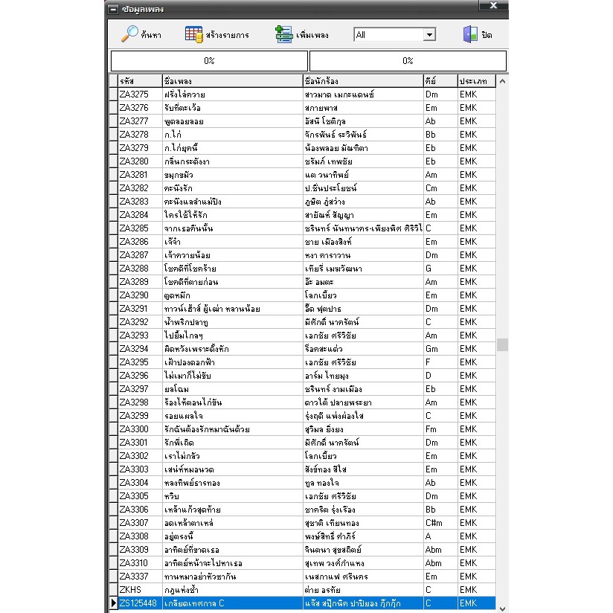Click the คีย์ column header
Image resolution: width=613 pixels, height=613 pixels.
pyautogui.click(x=440, y=81)
